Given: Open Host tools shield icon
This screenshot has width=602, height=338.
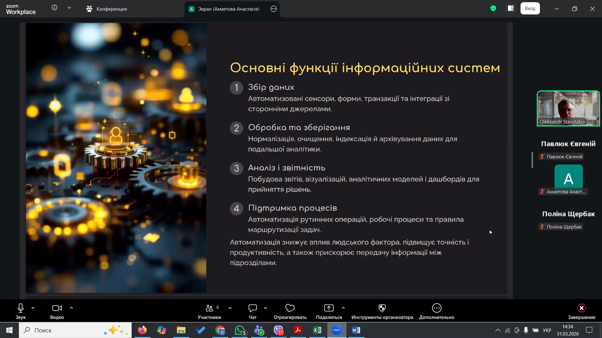Looking at the screenshot, I should tap(382, 308).
